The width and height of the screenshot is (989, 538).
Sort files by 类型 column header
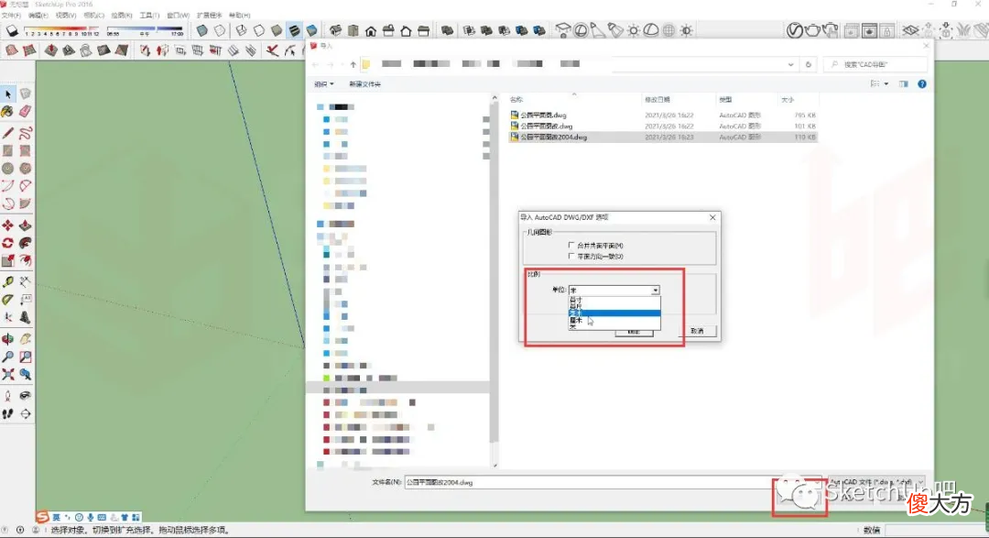(x=726, y=100)
